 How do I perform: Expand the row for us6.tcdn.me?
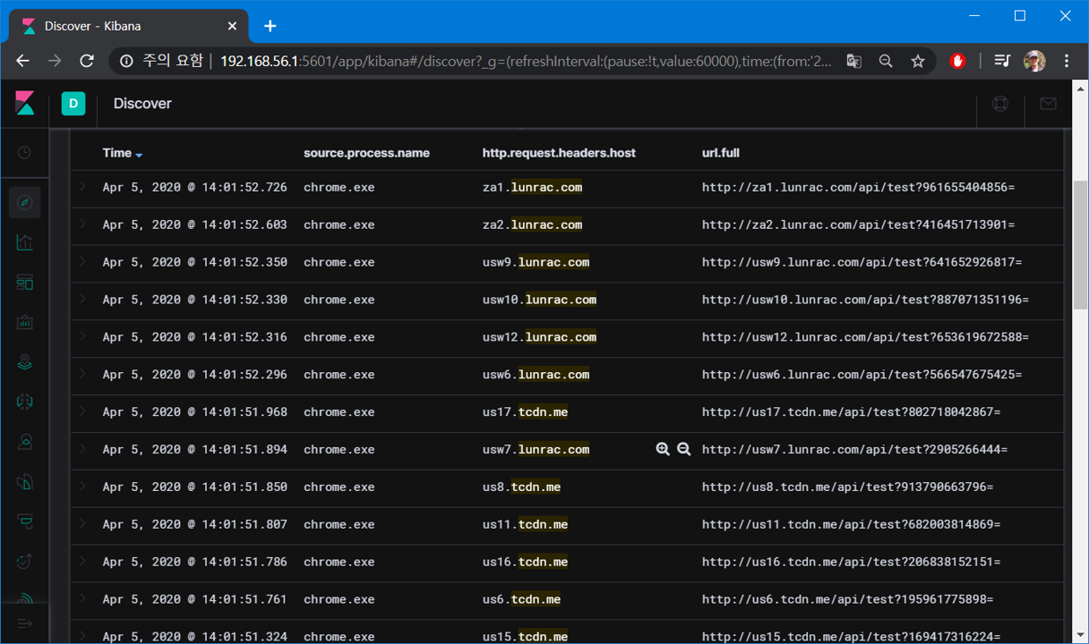tap(82, 599)
